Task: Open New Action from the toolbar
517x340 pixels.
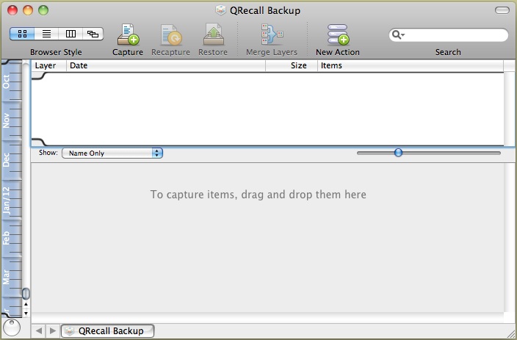Action: coord(338,35)
